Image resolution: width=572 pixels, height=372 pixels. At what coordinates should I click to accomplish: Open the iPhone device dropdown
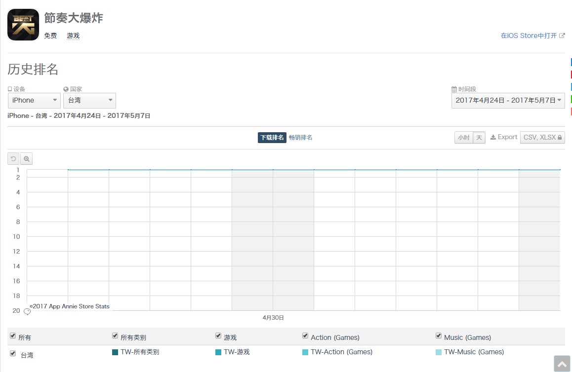click(x=34, y=101)
